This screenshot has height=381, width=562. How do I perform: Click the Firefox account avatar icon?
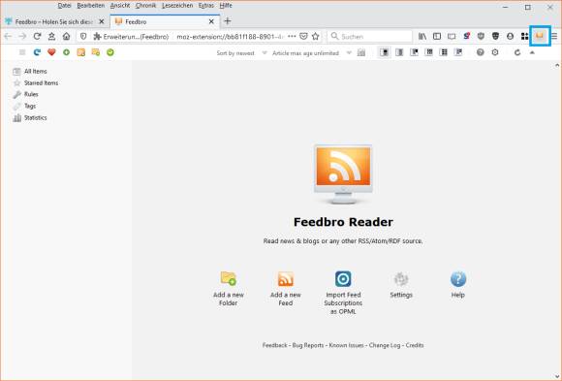pos(510,36)
